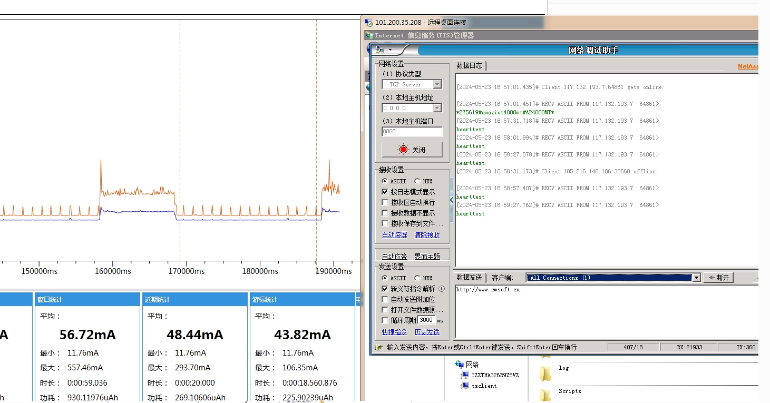Enable 接收区自动换行 checkbox
This screenshot has height=403, width=770.
point(385,202)
